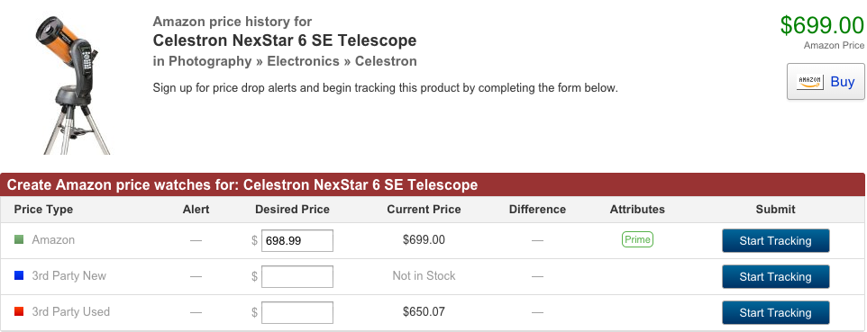Image resolution: width=867 pixels, height=332 pixels.
Task: Click the blue 3rd Party New square
Action: click(x=19, y=275)
